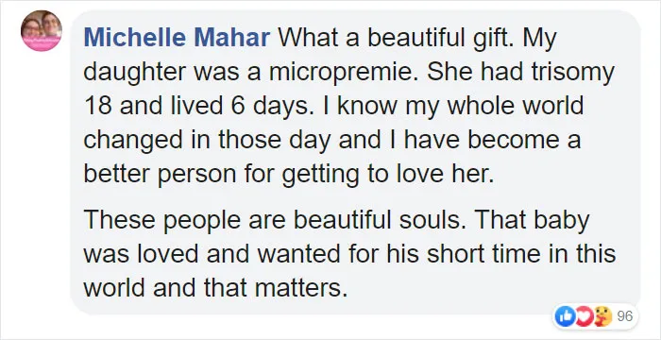Image resolution: width=661 pixels, height=340 pixels.
Task: Click the line starting "18 and lived 6 days"
Action: 333,106
